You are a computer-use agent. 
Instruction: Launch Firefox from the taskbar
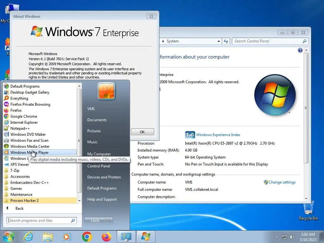click(x=106, y=237)
